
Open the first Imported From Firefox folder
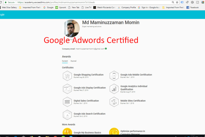coord(30,7)
